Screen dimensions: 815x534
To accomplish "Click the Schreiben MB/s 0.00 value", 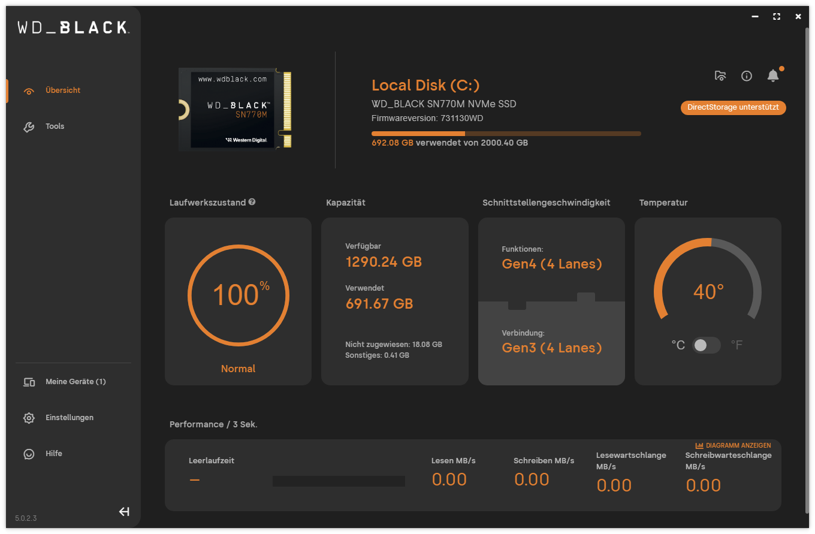I will (532, 479).
